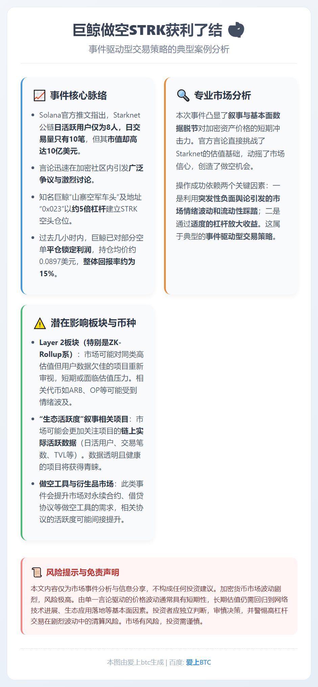Click the paragraph starting 本次事件凸显了

coord(230,141)
